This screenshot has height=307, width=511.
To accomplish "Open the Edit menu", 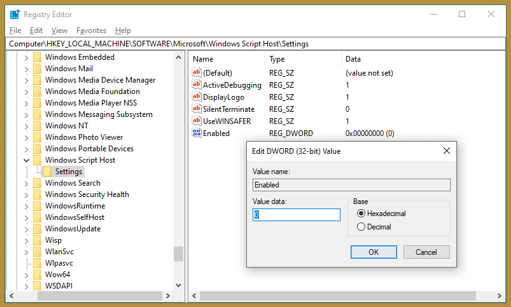I will [x=36, y=31].
